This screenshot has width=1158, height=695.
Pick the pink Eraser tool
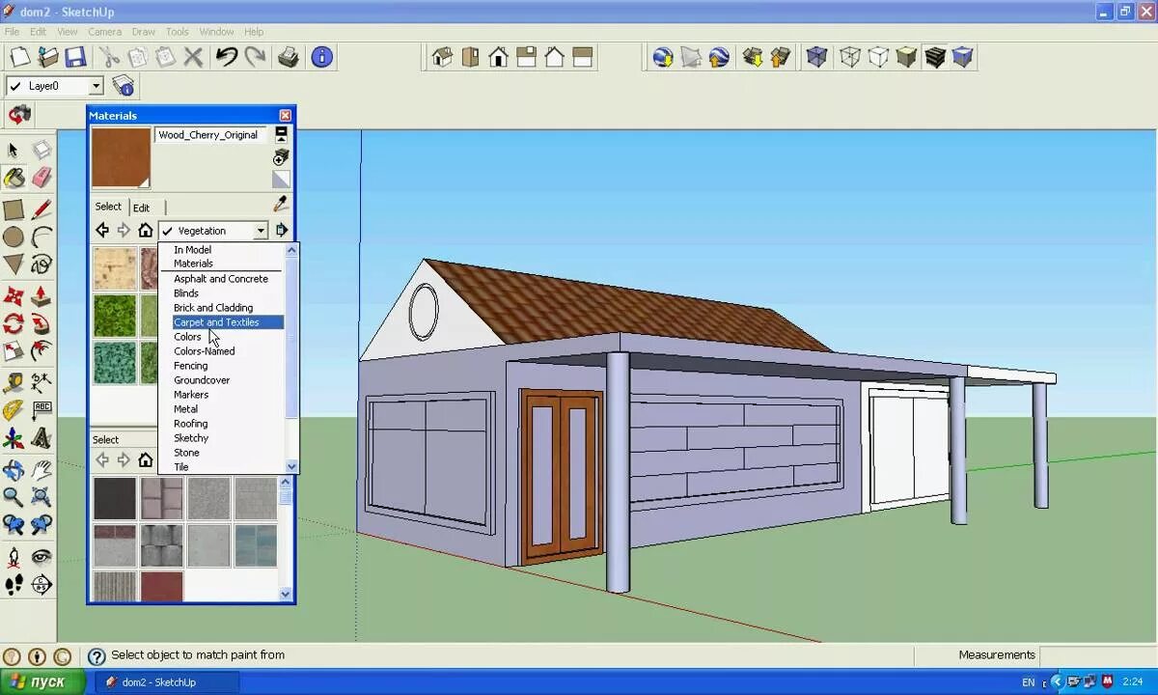pyautogui.click(x=41, y=178)
